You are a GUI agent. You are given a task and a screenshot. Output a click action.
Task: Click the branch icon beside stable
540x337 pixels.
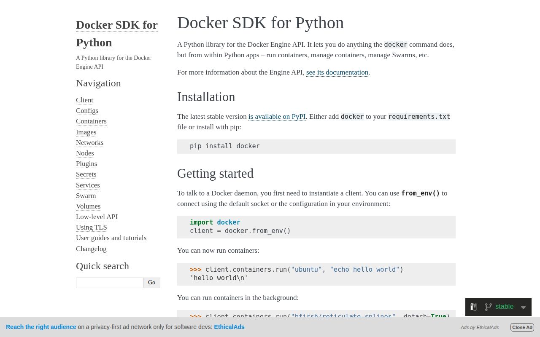[x=489, y=307]
